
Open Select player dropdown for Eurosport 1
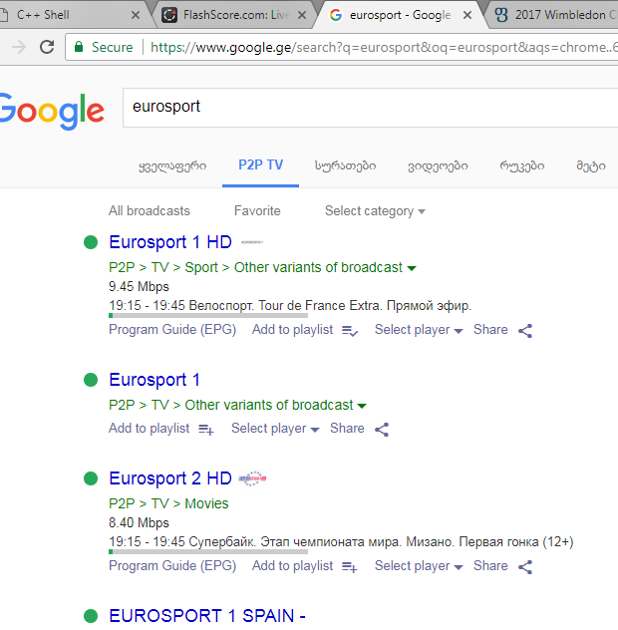pyautogui.click(x=275, y=429)
